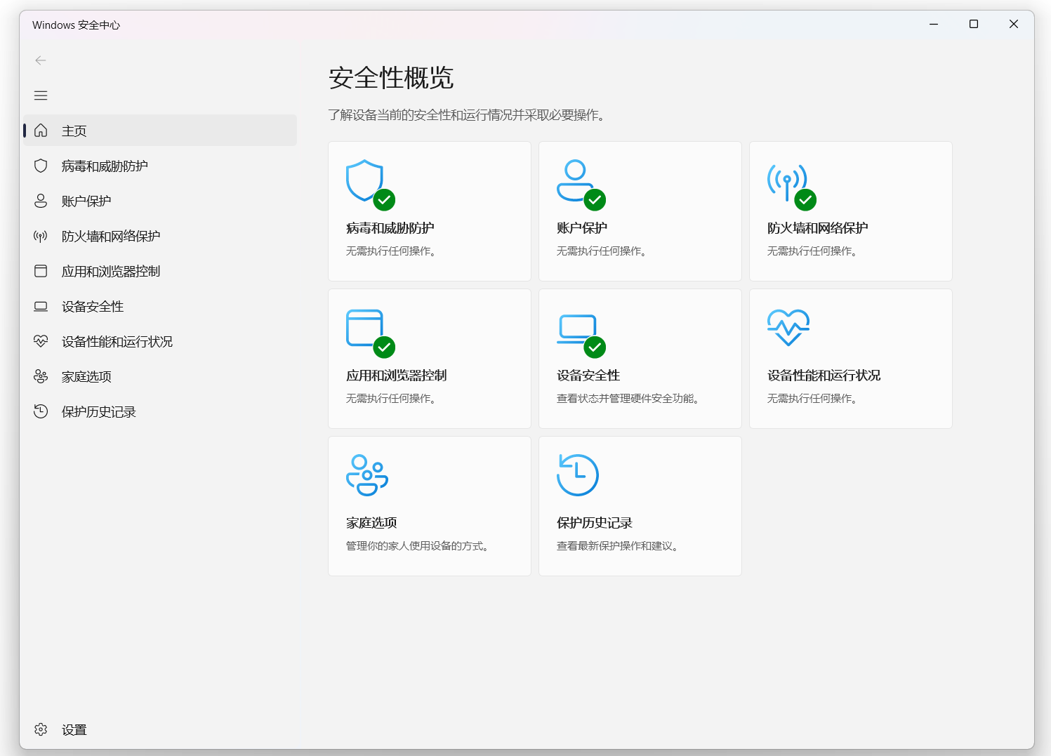Open the 账户保护 card title

click(x=582, y=228)
